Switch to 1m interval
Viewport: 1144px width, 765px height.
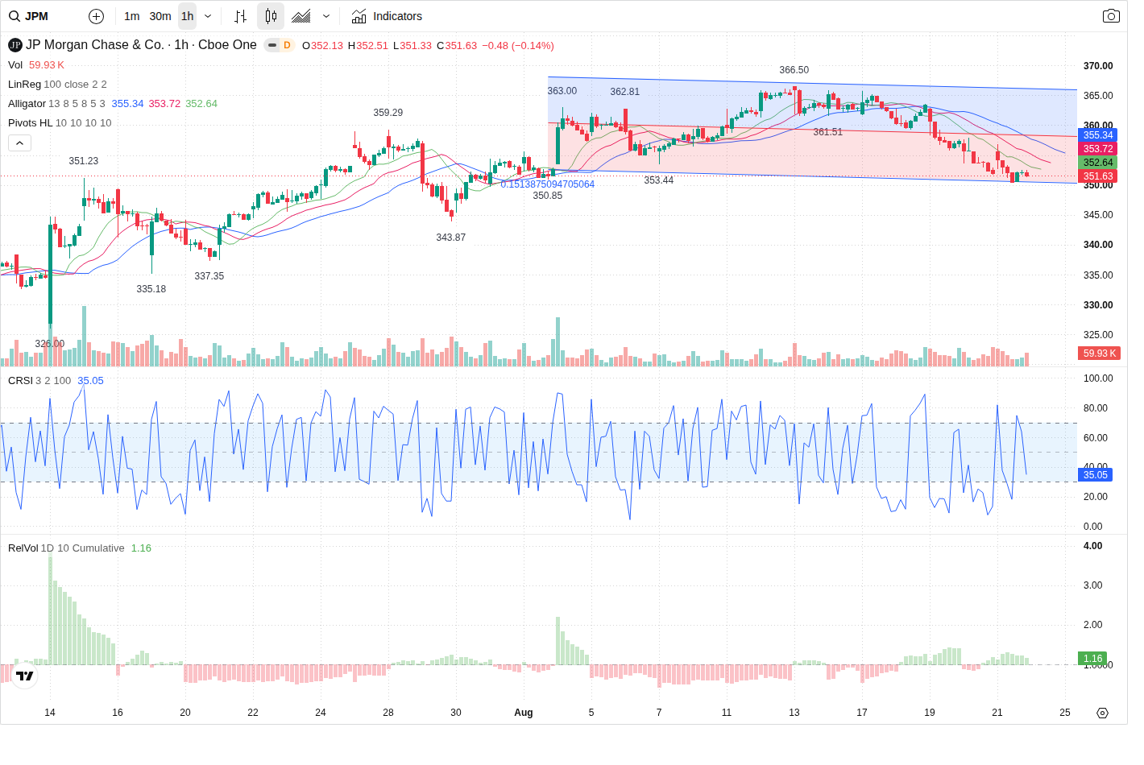(x=132, y=16)
